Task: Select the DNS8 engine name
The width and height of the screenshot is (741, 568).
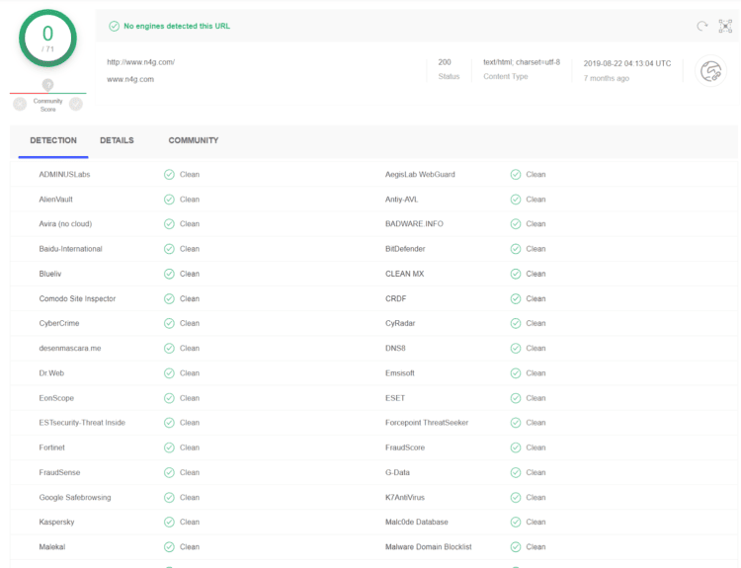Action: coord(395,349)
